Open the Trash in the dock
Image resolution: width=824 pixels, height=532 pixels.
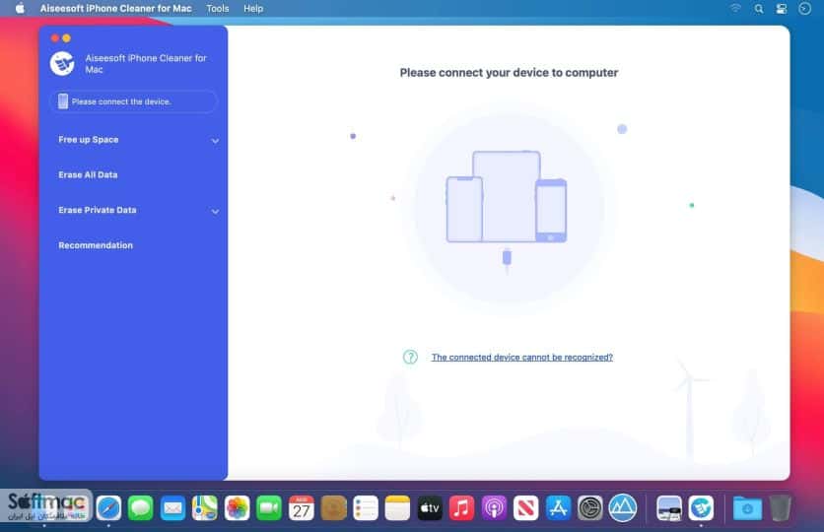(781, 507)
